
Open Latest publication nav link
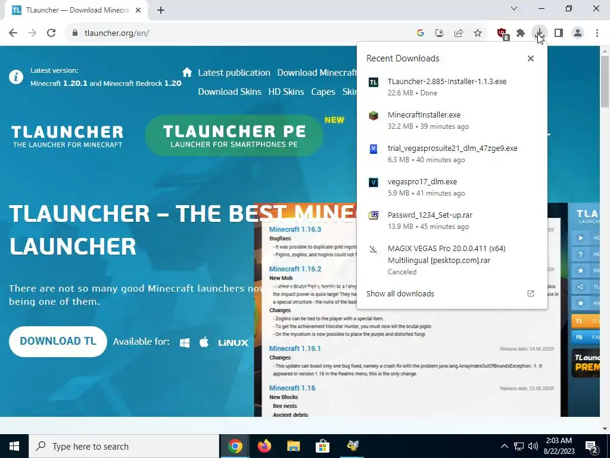pyautogui.click(x=234, y=73)
